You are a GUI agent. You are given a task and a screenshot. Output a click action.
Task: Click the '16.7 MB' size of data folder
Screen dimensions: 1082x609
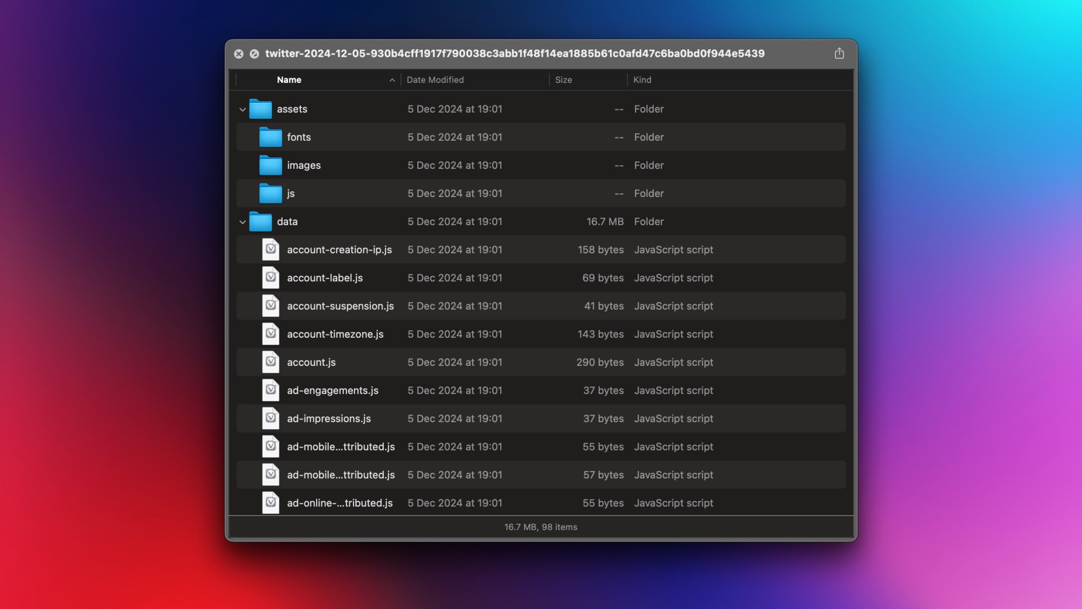click(605, 221)
